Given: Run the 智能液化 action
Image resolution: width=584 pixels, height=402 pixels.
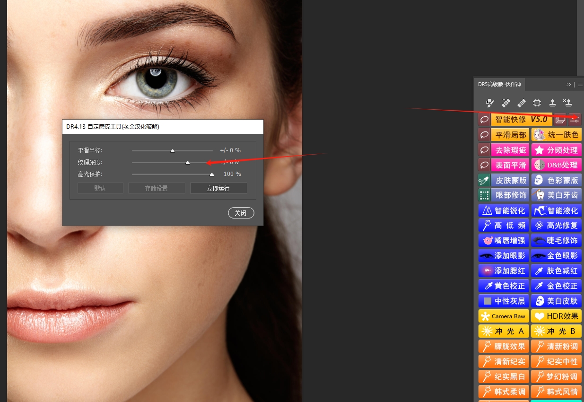Looking at the screenshot, I should coord(556,210).
